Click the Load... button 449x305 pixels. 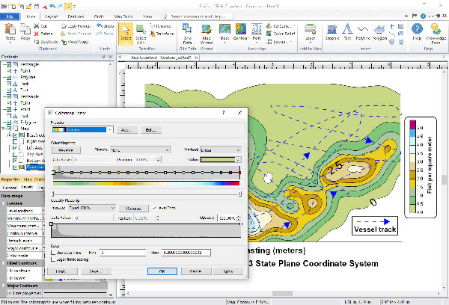click(x=62, y=271)
